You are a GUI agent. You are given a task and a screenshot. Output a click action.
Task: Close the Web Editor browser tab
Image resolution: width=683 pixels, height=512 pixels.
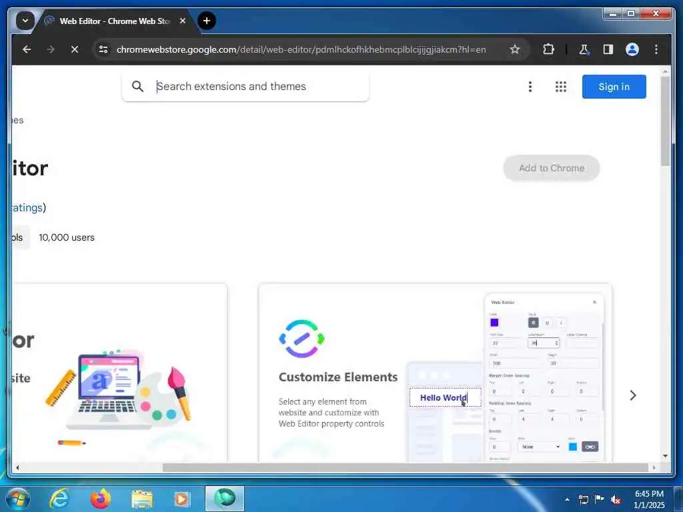tap(183, 21)
